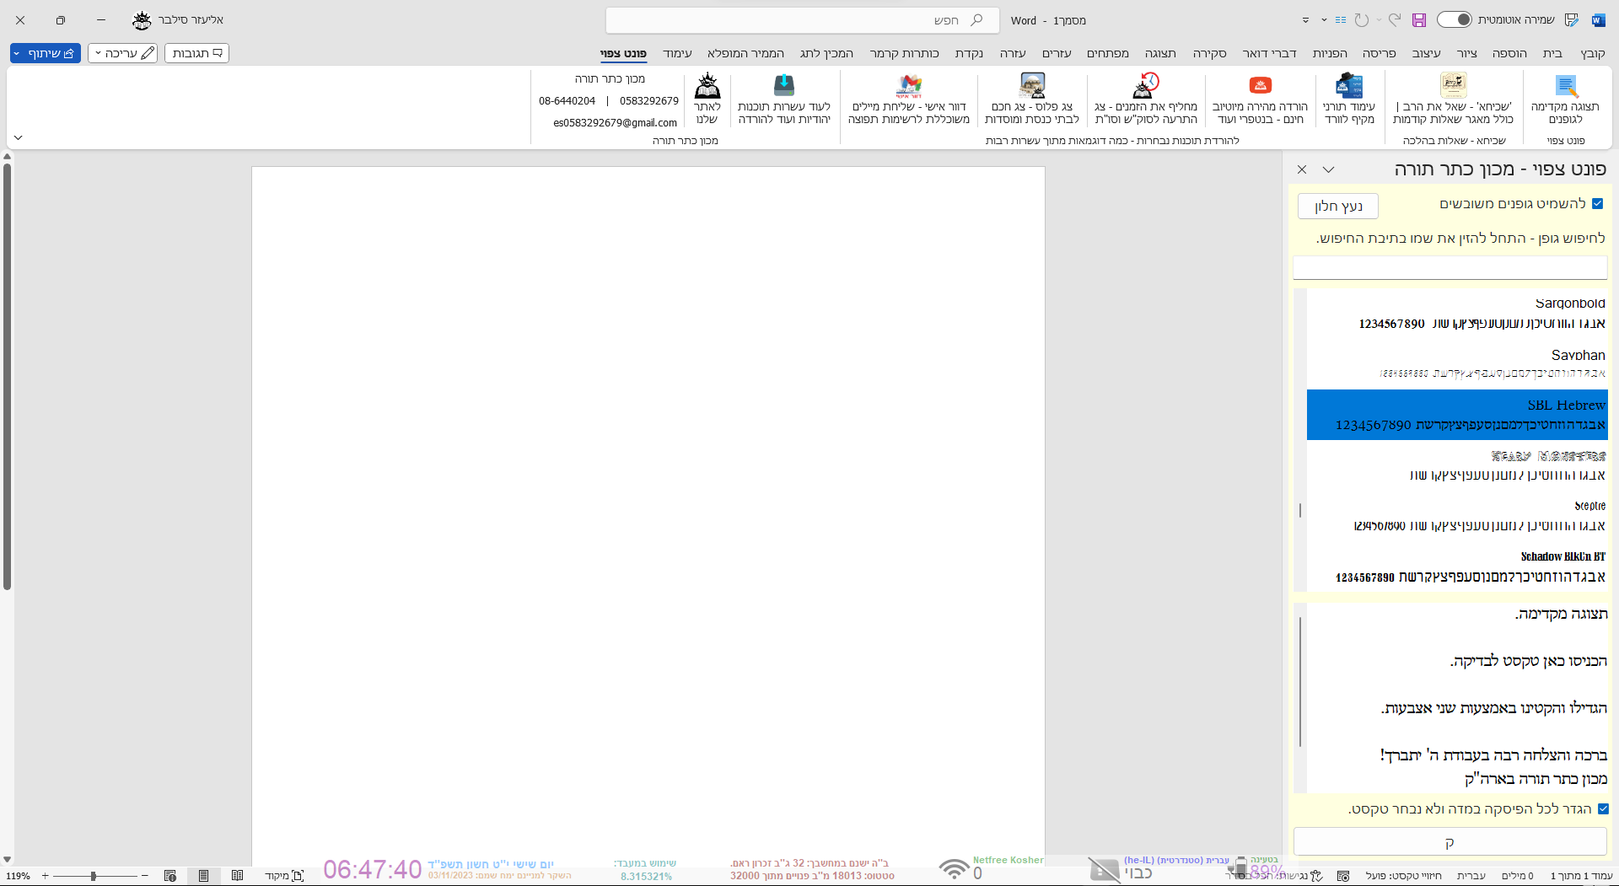
Task: Click the Word application logo icon
Action: [1598, 20]
